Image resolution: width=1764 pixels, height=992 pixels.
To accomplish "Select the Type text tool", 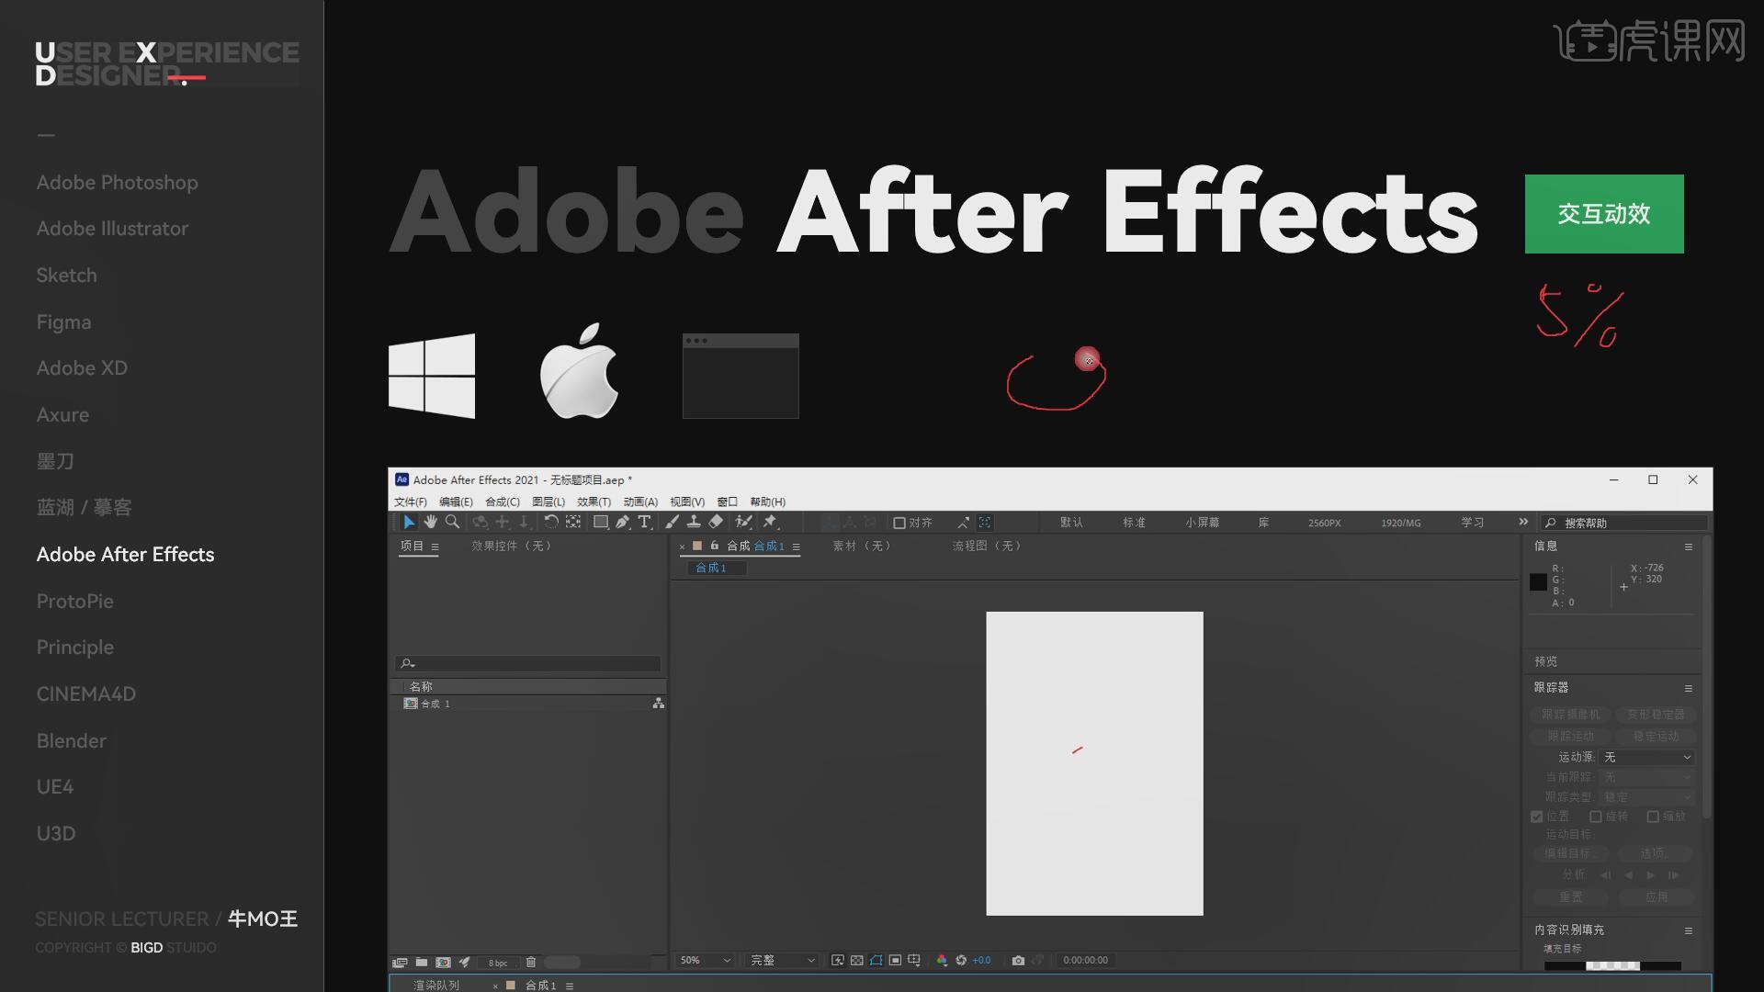I will click(644, 522).
